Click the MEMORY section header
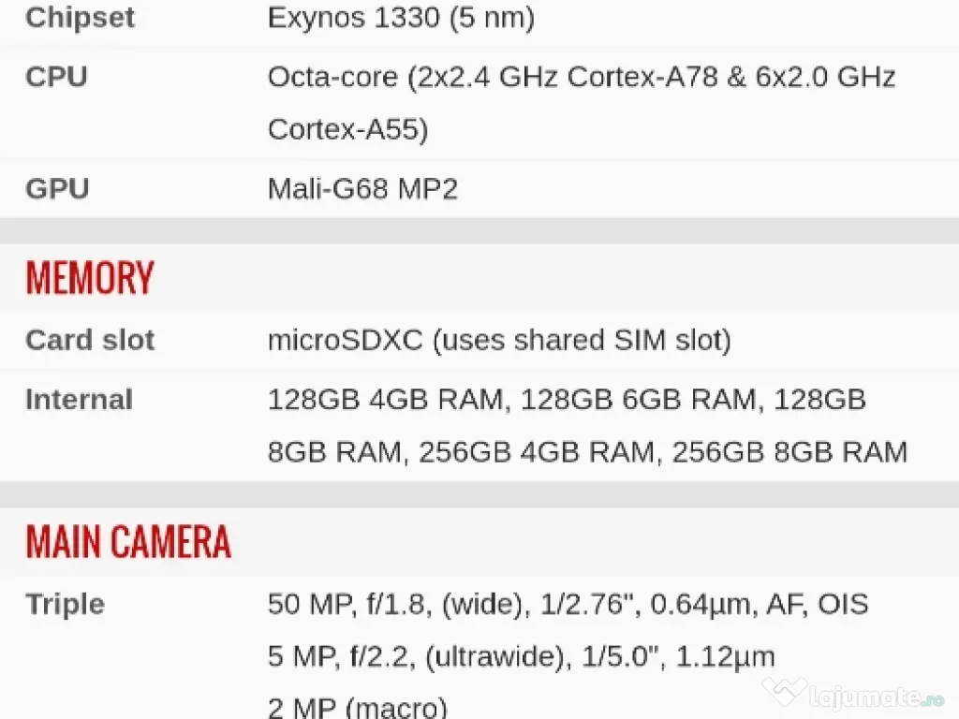The height and width of the screenshot is (719, 959). (90, 278)
